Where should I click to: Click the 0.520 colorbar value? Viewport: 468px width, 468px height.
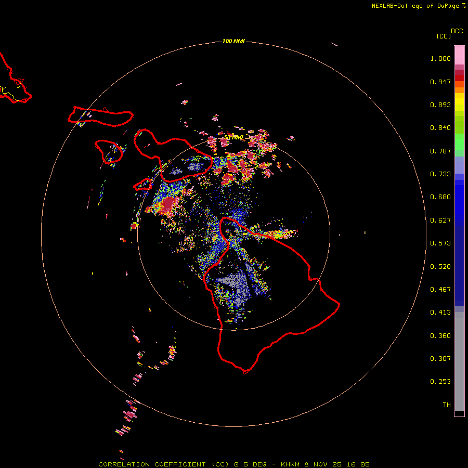tap(440, 267)
